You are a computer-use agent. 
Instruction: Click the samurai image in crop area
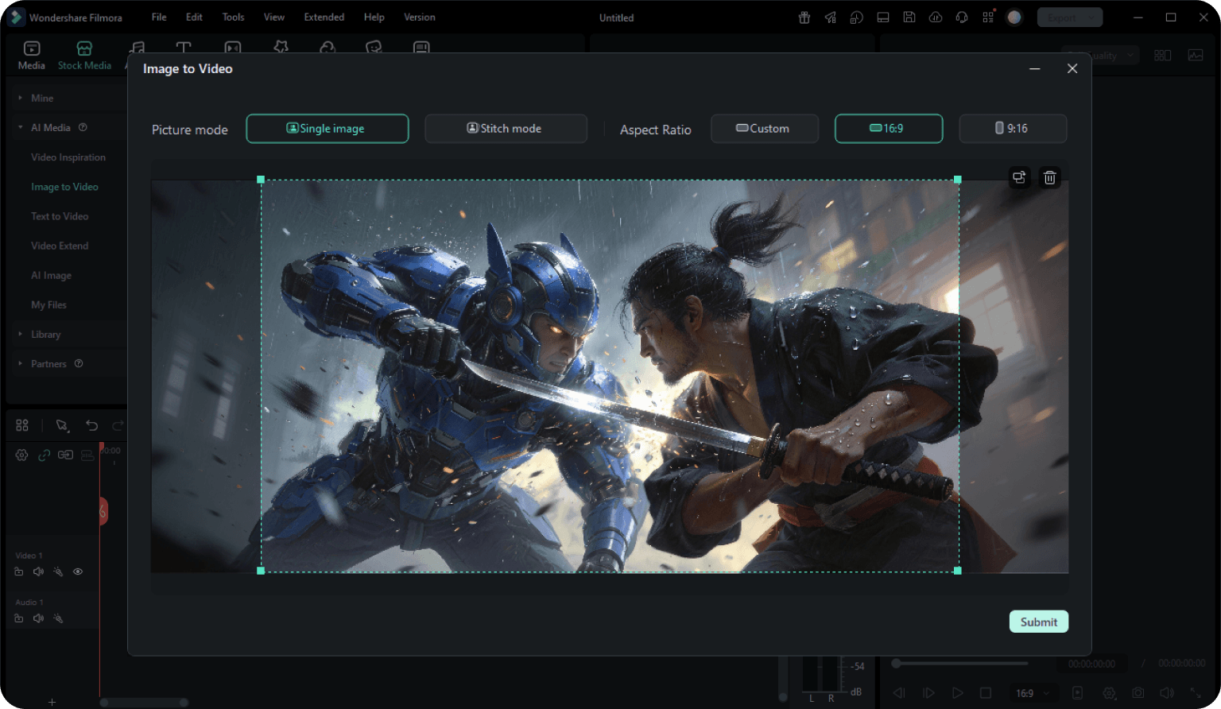pyautogui.click(x=610, y=376)
